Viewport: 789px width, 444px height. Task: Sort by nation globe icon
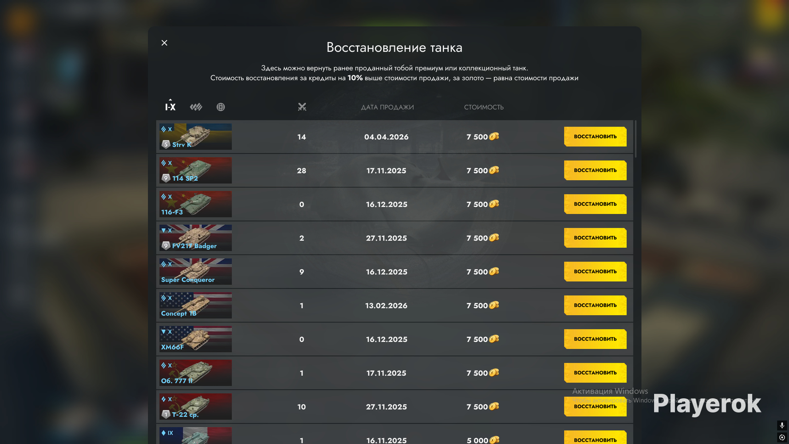tap(221, 107)
